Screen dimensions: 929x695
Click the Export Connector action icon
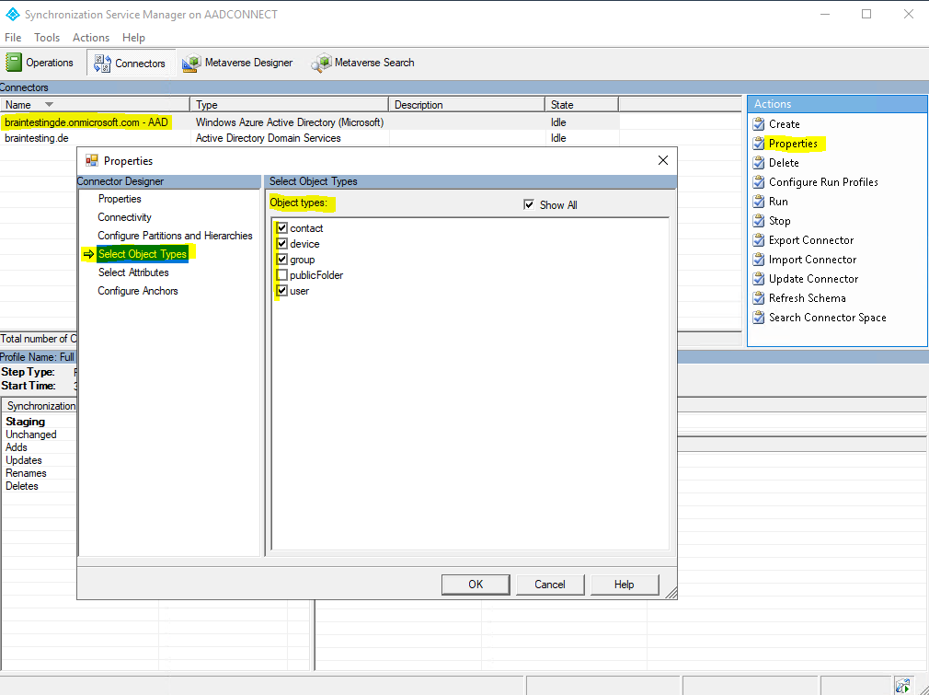click(x=759, y=240)
